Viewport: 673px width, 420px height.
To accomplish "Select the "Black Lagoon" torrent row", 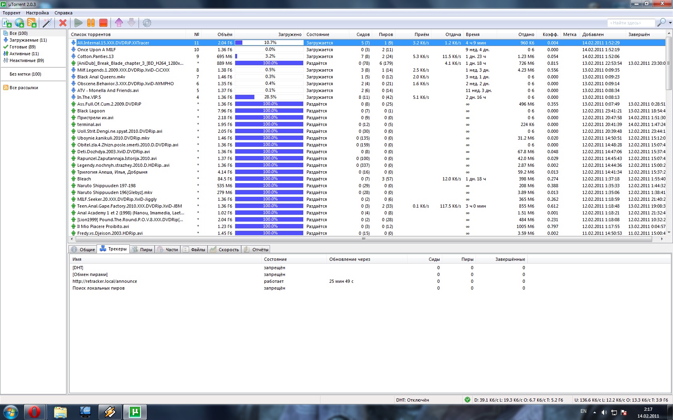I will click(x=367, y=111).
